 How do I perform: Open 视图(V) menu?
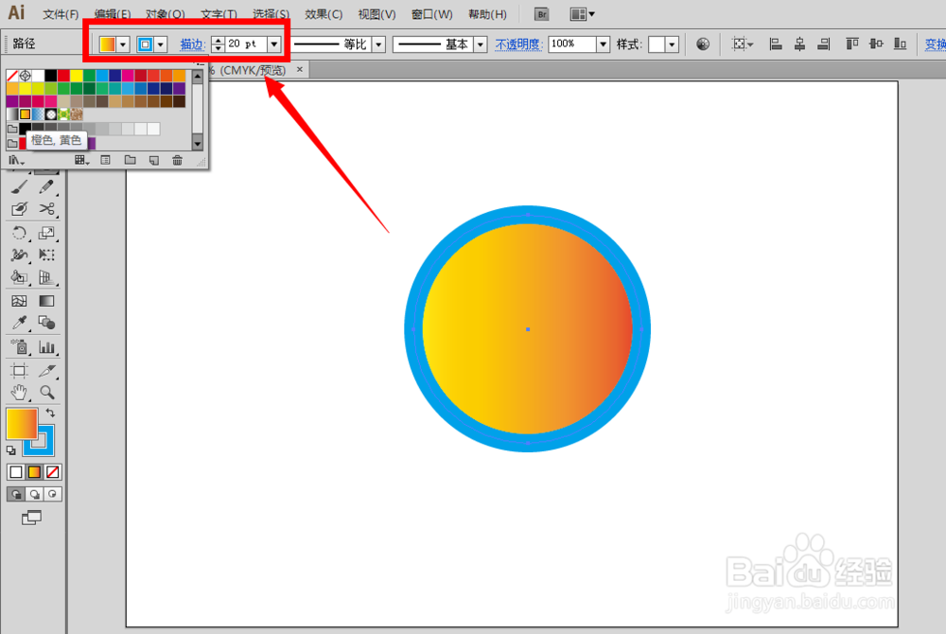(x=377, y=14)
